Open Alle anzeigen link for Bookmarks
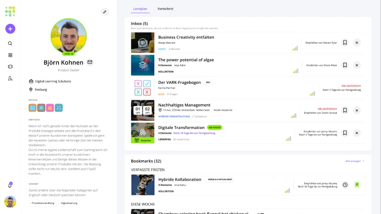 pos(355,161)
